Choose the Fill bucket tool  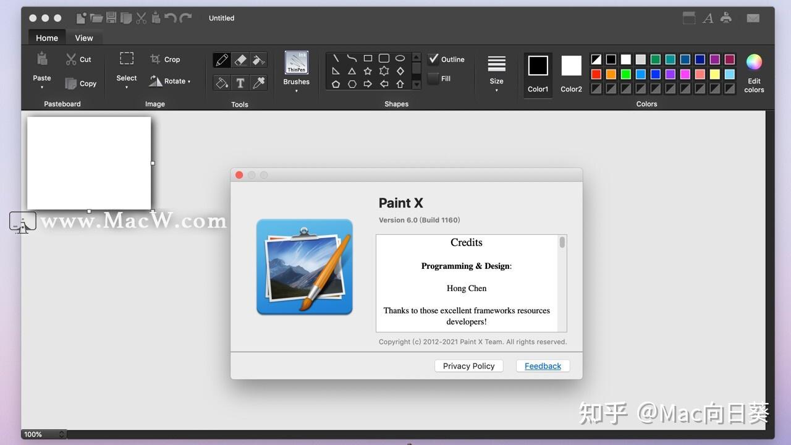222,82
